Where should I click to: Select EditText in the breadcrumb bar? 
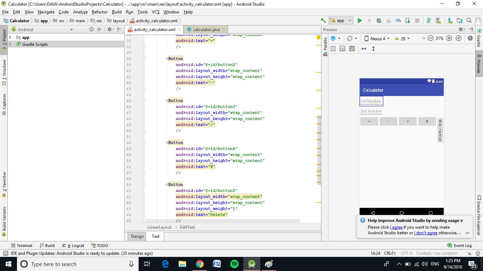187,227
